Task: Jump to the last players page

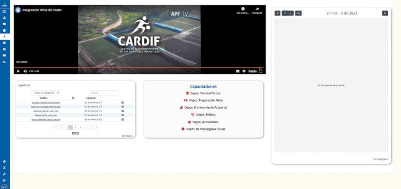Action: coord(97,127)
